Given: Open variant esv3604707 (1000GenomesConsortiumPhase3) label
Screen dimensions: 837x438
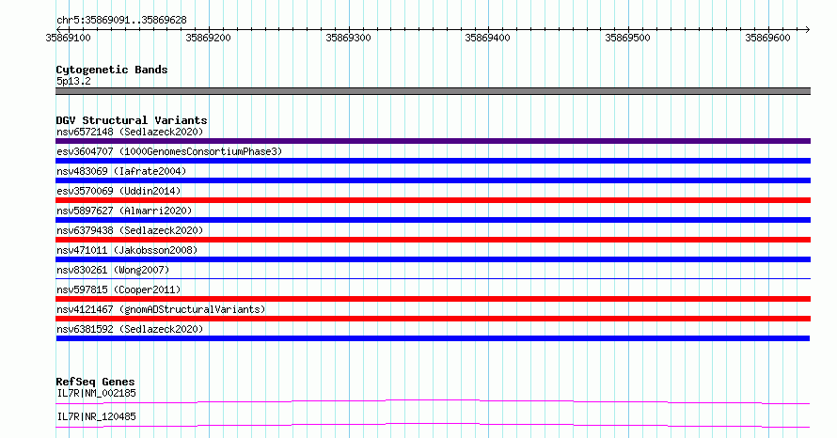Looking at the screenshot, I should [x=169, y=151].
